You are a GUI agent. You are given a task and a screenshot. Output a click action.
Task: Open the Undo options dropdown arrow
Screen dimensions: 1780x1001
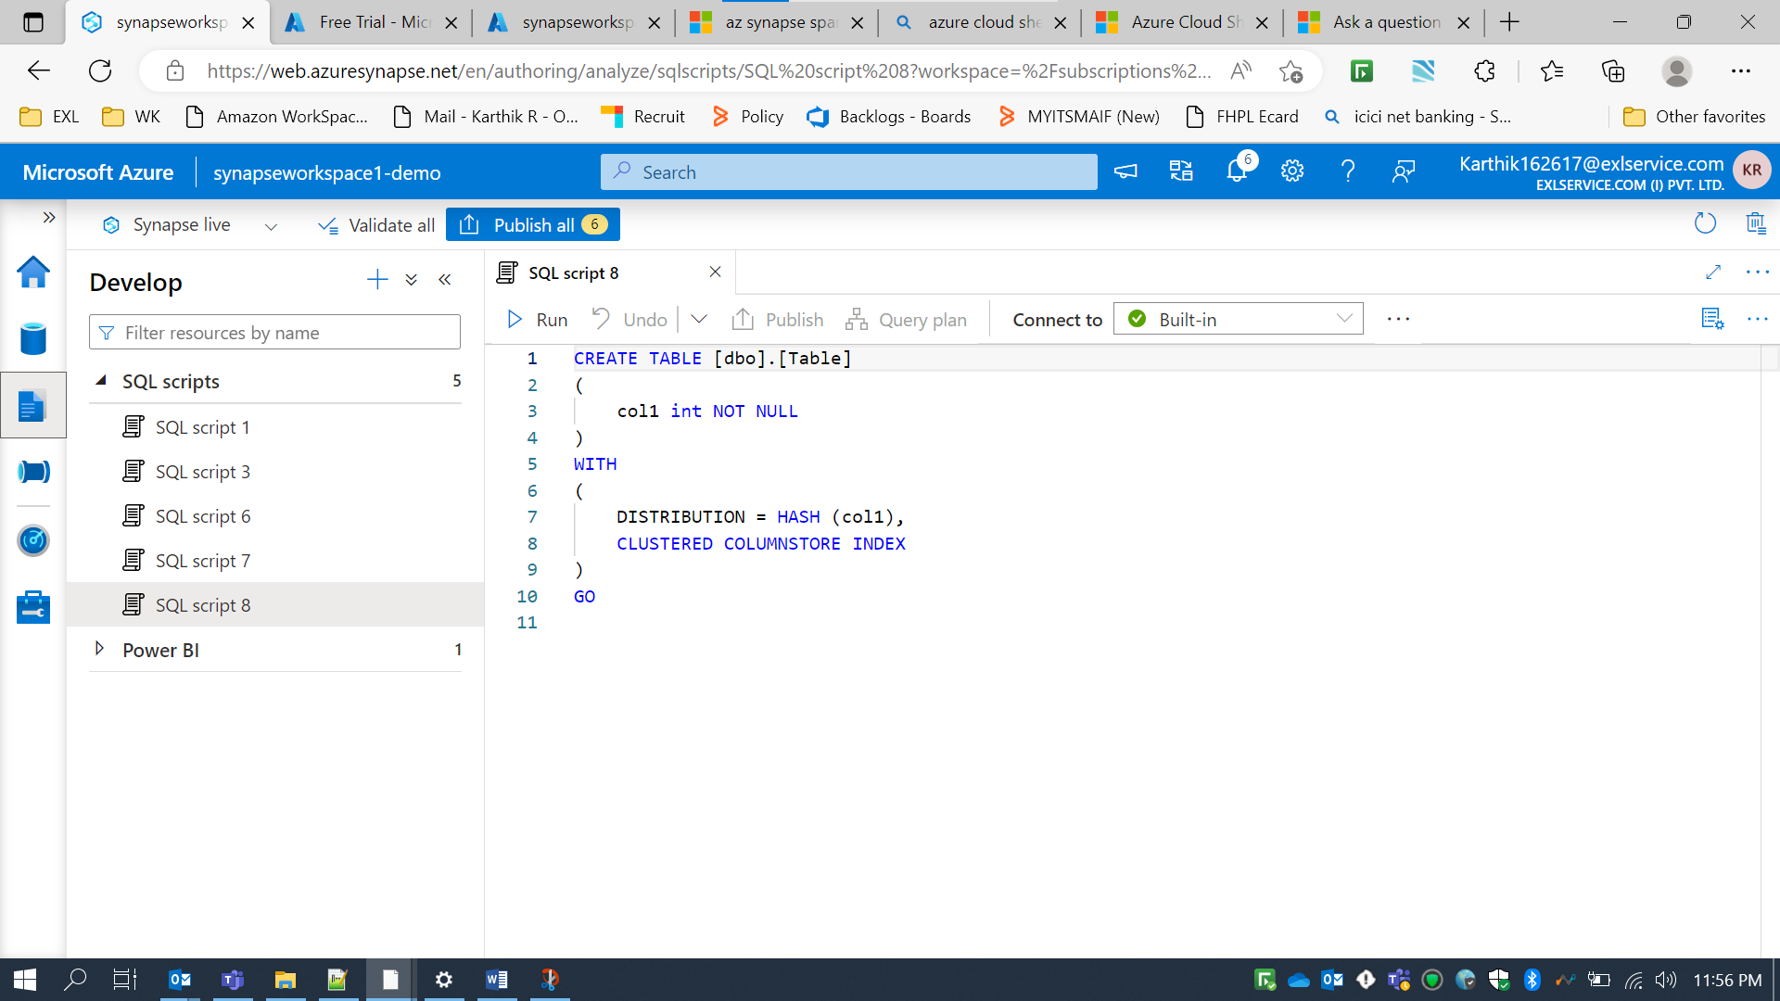click(x=699, y=319)
